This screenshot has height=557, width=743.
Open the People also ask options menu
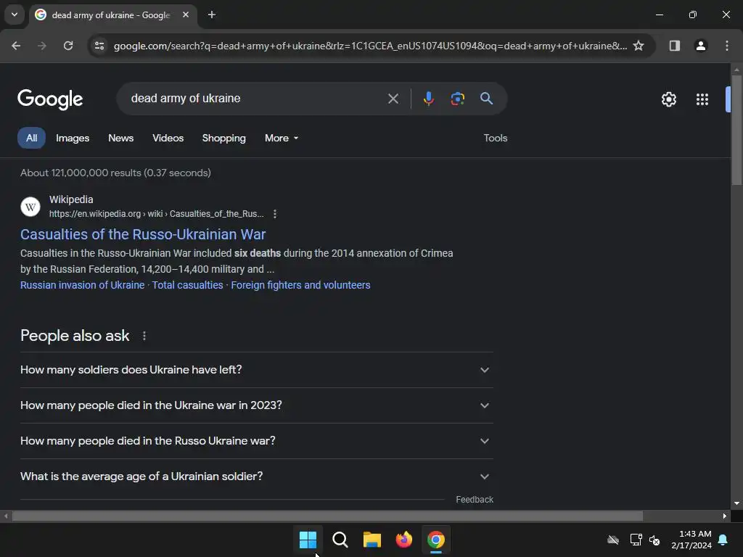tap(144, 336)
